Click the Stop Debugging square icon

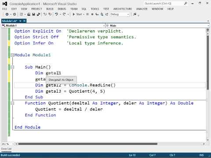92,14
